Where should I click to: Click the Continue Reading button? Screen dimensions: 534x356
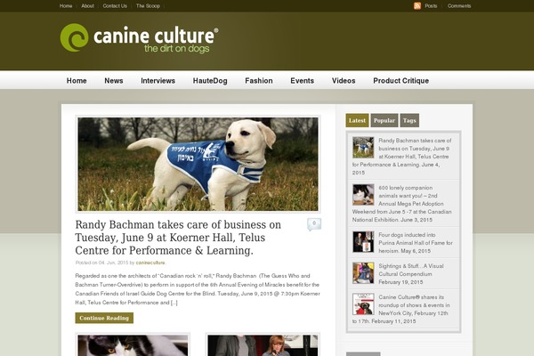click(x=104, y=318)
